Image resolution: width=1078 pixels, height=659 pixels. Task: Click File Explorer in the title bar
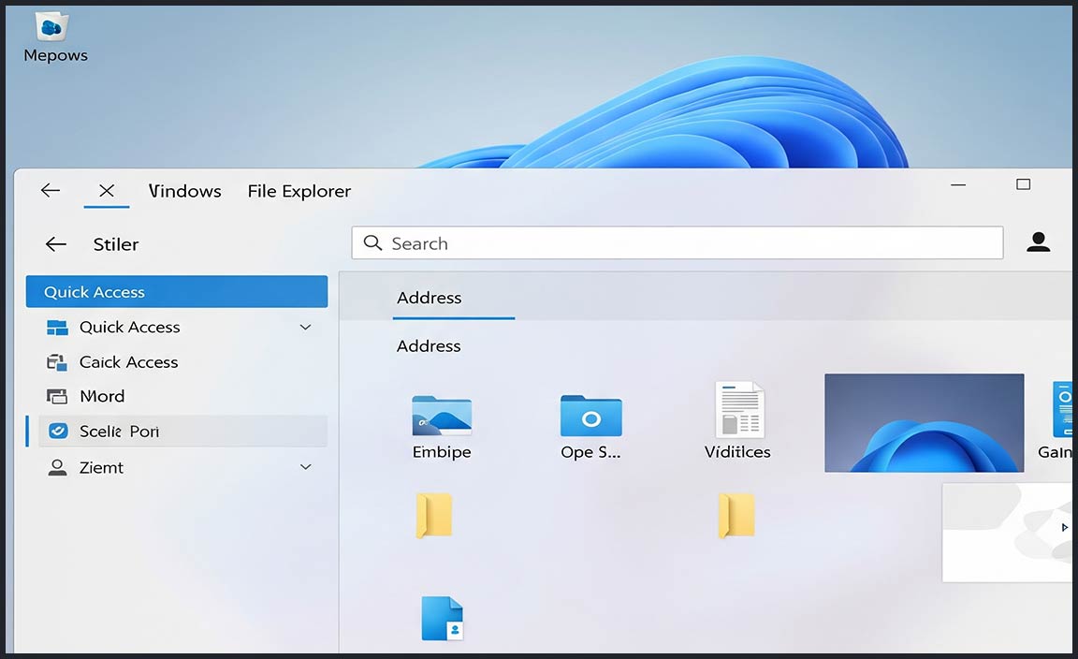coord(299,191)
